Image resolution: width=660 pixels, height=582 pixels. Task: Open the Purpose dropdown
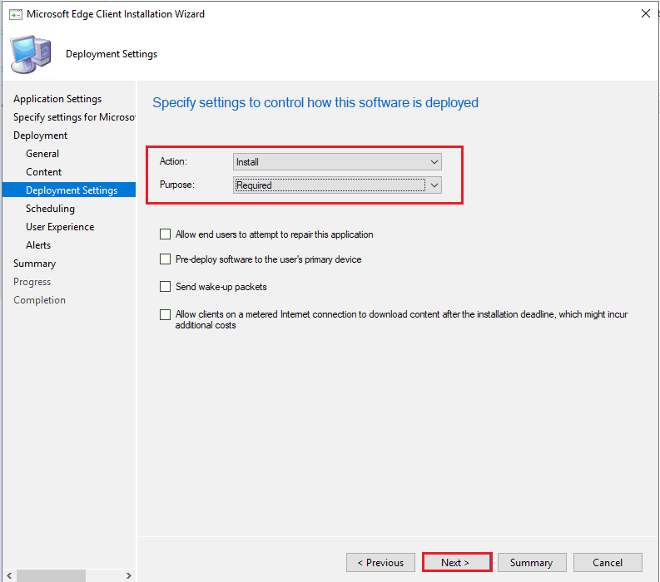[337, 185]
